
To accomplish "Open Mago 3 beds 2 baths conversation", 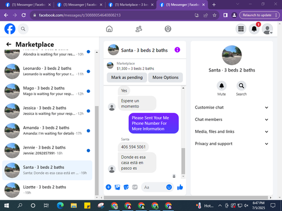I will click(47, 91).
